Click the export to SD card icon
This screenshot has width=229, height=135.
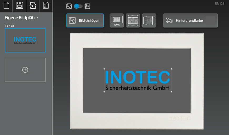click(33, 6)
